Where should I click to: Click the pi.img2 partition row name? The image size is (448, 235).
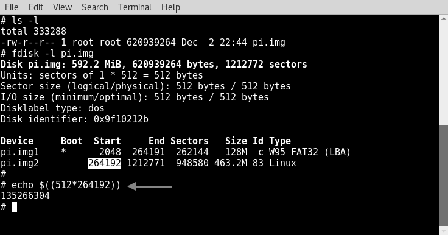coord(19,163)
